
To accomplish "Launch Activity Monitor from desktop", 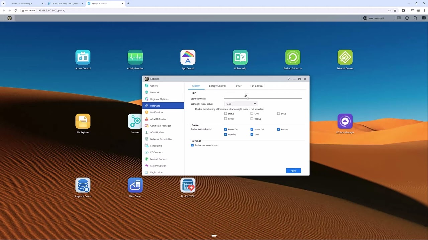I will point(135,57).
